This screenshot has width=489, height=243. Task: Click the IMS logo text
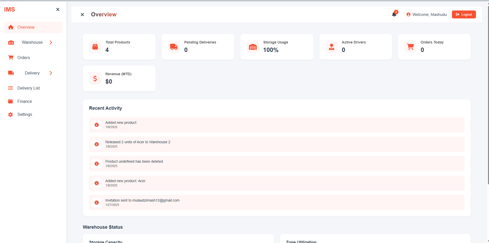coord(9,9)
